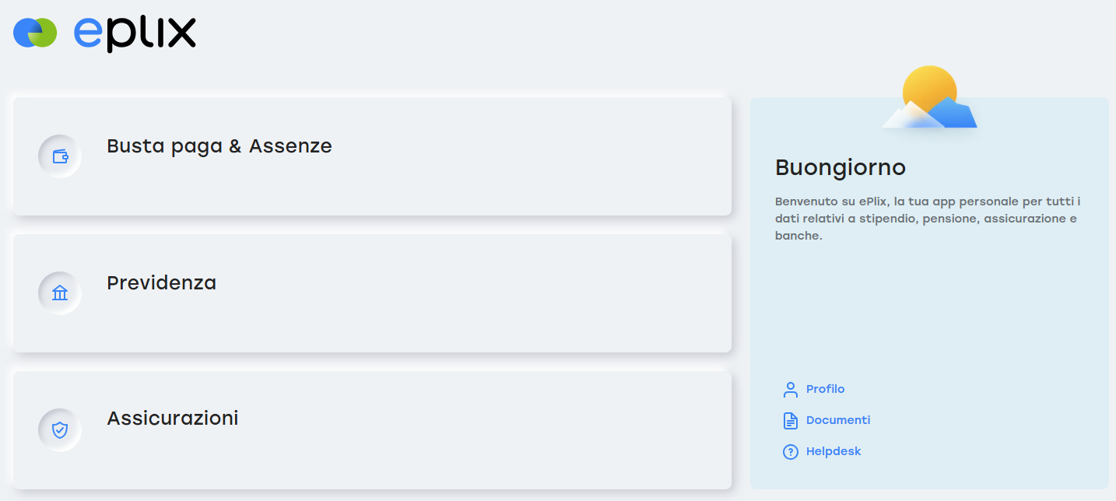Select the Busta paga & Assenze title
This screenshot has height=501, width=1116.
pos(219,146)
